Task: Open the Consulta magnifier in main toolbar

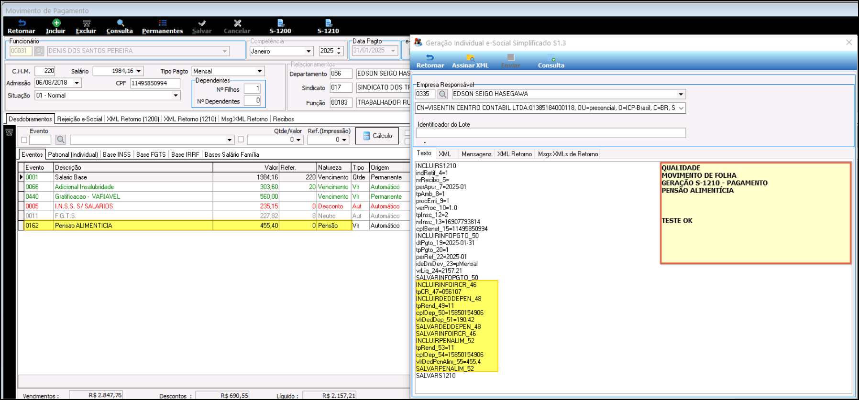Action: (x=120, y=23)
